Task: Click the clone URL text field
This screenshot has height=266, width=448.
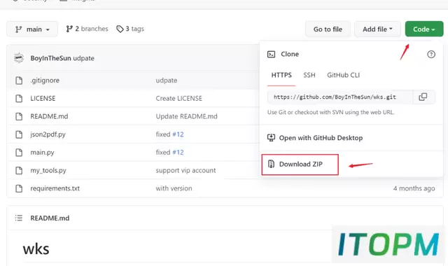Action: [x=340, y=97]
